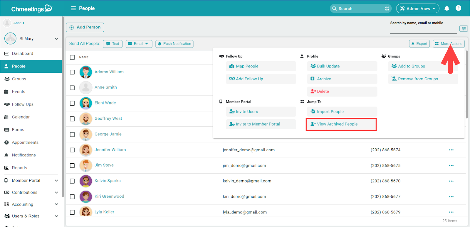Open the hamburger menu icon beside People
470x227 pixels.
[73, 8]
